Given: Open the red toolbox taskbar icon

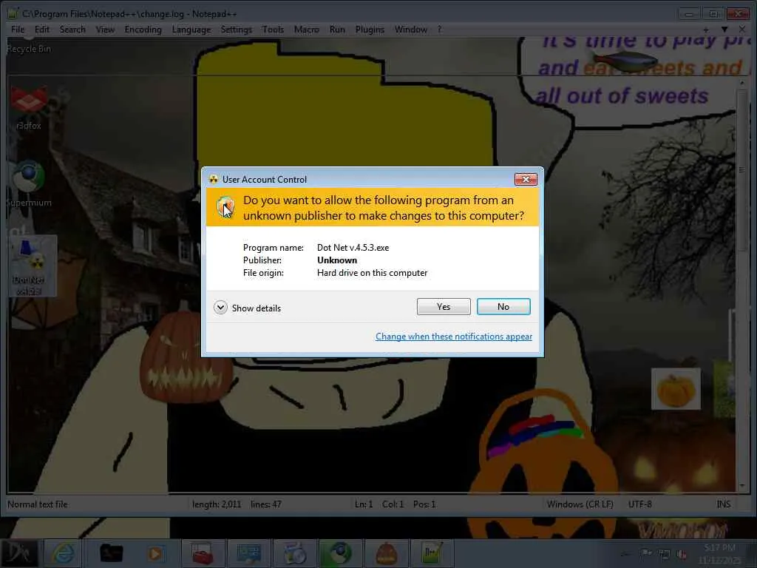Looking at the screenshot, I should click(x=203, y=553).
